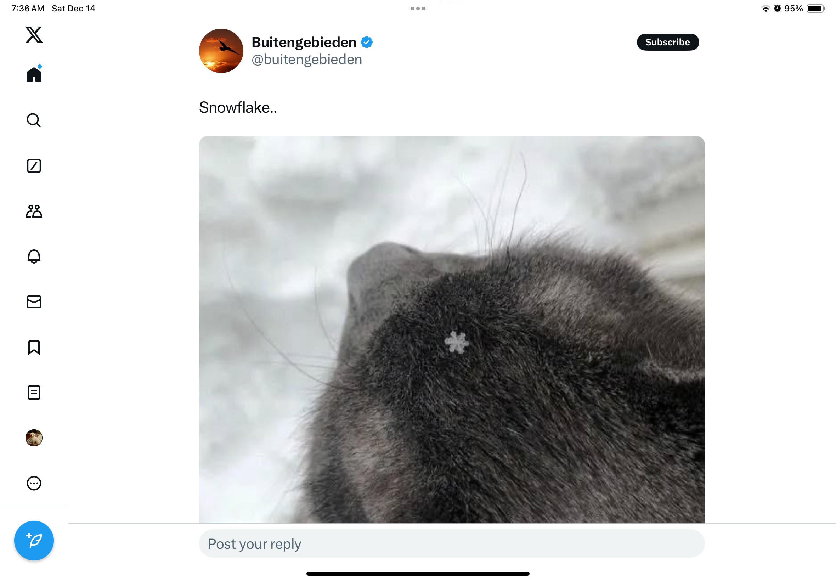Compose a new post with feather button
836x581 pixels.
tap(34, 541)
